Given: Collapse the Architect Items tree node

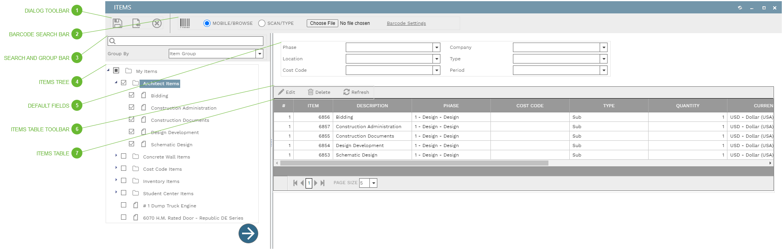Looking at the screenshot, I should point(116,82).
